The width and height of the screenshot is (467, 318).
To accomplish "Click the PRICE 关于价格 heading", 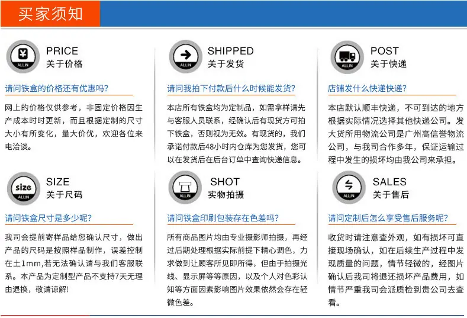I will (x=65, y=57).
